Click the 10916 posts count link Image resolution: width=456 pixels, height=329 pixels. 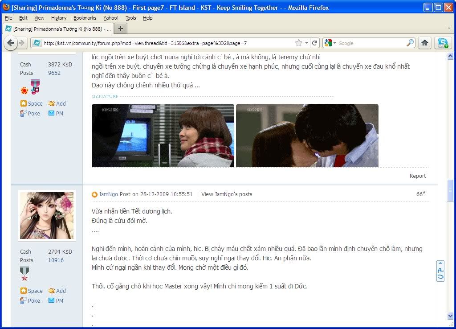[x=56, y=260]
